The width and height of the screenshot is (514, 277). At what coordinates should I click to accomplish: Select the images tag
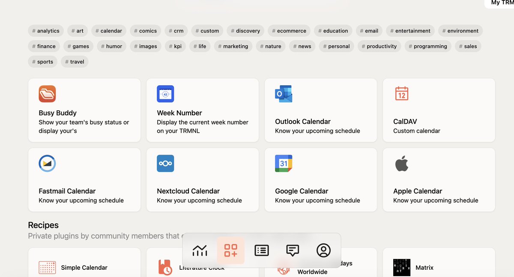(146, 46)
